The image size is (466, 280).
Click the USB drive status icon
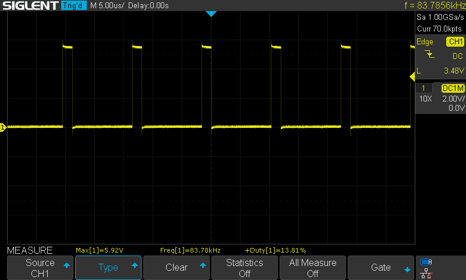426,261
